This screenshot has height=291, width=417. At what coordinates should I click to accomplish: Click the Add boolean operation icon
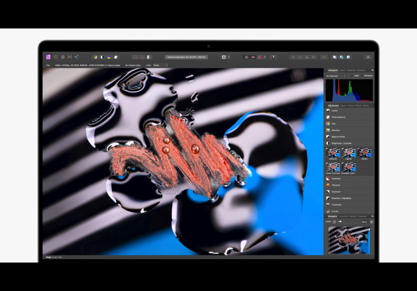335,57
